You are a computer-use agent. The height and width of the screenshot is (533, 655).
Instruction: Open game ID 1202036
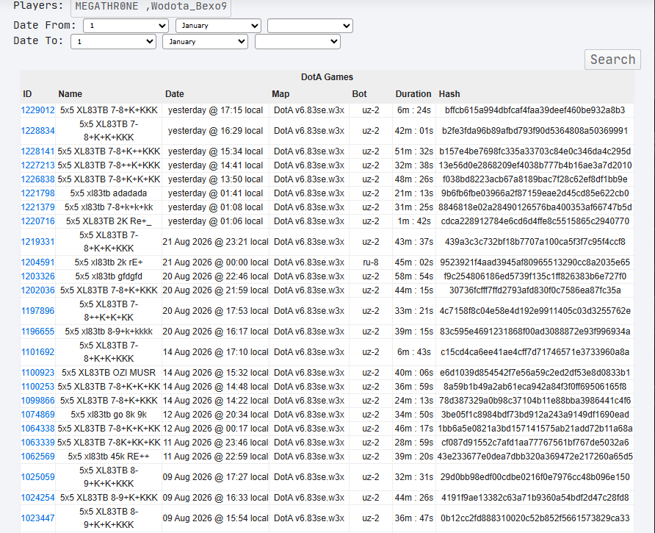pos(37,290)
